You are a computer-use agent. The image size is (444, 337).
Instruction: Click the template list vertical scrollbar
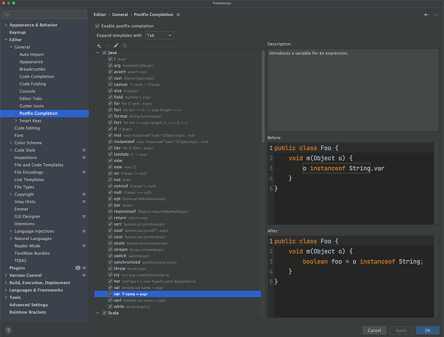263,96
